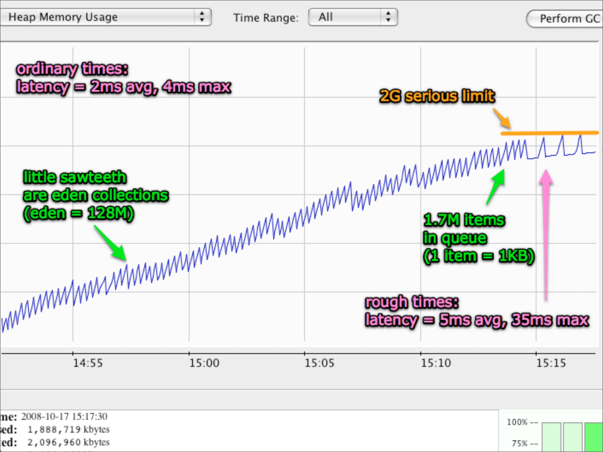This screenshot has width=603, height=452.
Task: Click the 15:15 time axis label
Action: 551,363
